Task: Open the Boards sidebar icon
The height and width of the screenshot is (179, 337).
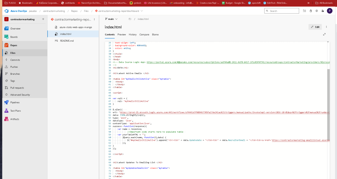Action: pos(7,37)
